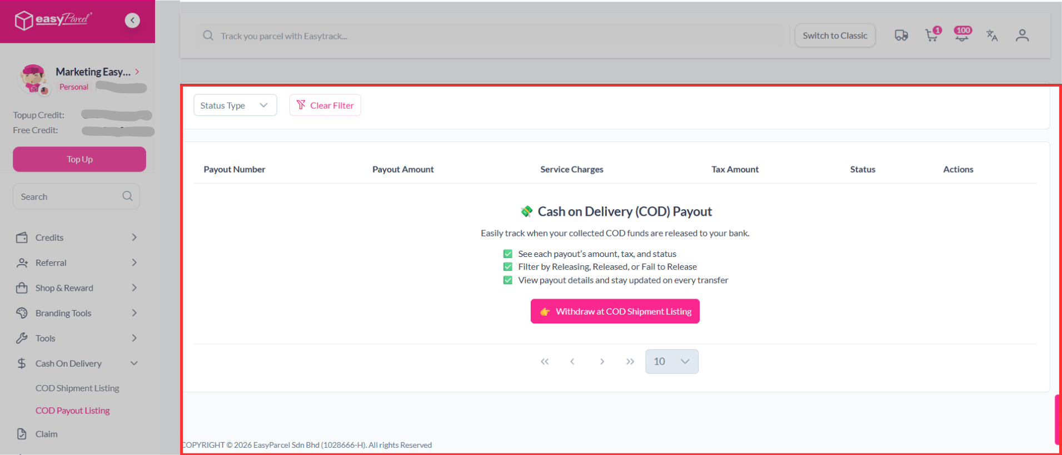
Task: Click the Clear Filter button
Action: coord(325,105)
